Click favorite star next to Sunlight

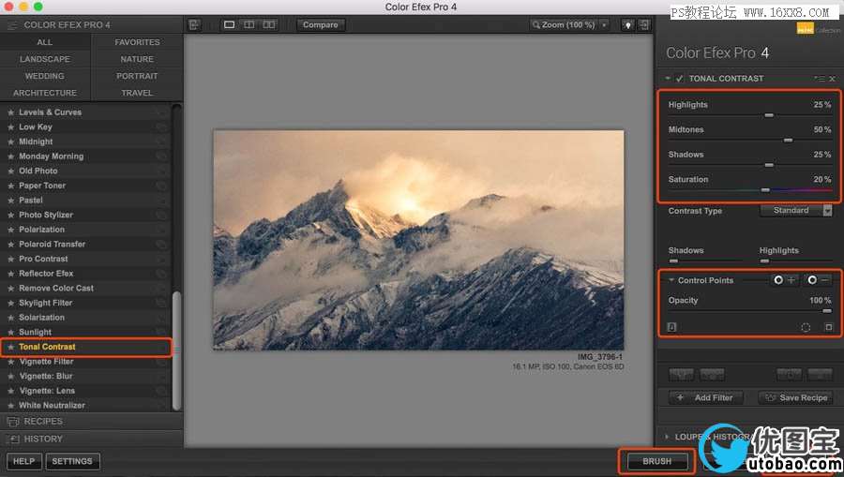coord(11,333)
